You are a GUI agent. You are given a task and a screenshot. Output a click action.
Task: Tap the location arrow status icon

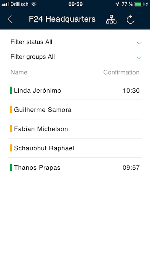click(x=117, y=4)
